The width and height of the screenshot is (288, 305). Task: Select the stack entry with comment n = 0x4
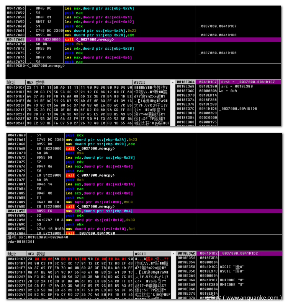(x=230, y=91)
